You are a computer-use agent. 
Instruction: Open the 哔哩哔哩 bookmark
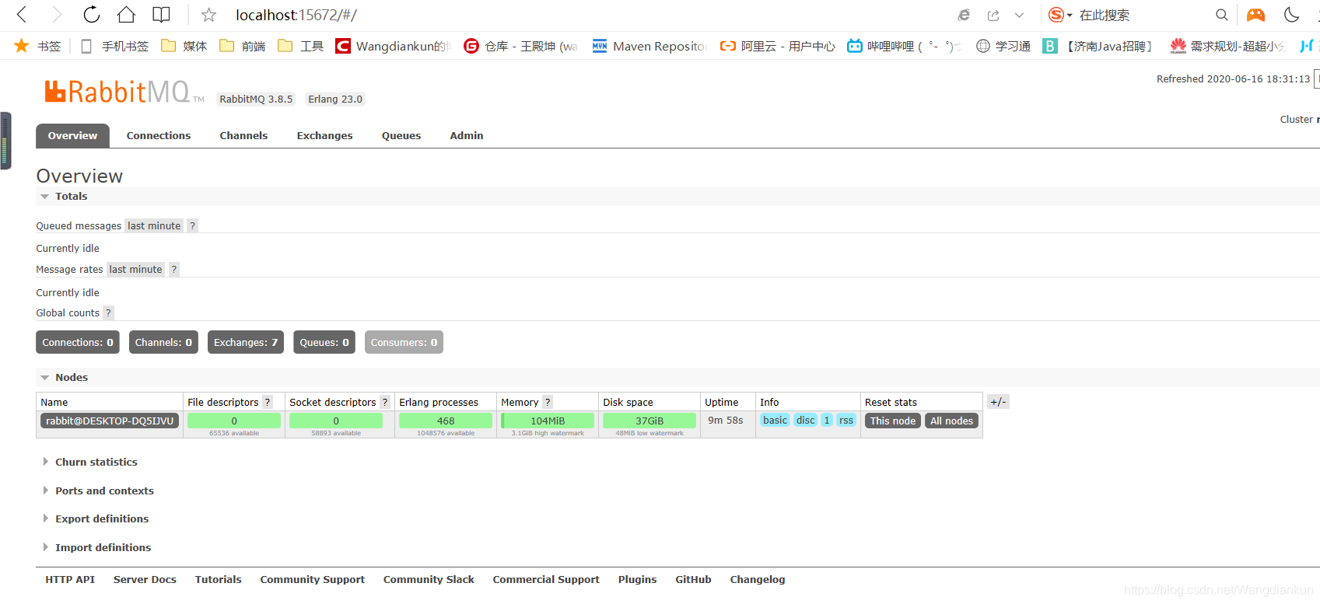point(904,46)
